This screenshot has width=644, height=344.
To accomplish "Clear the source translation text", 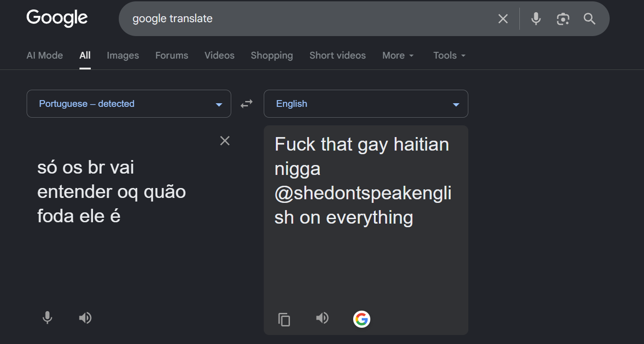I will coord(224,141).
